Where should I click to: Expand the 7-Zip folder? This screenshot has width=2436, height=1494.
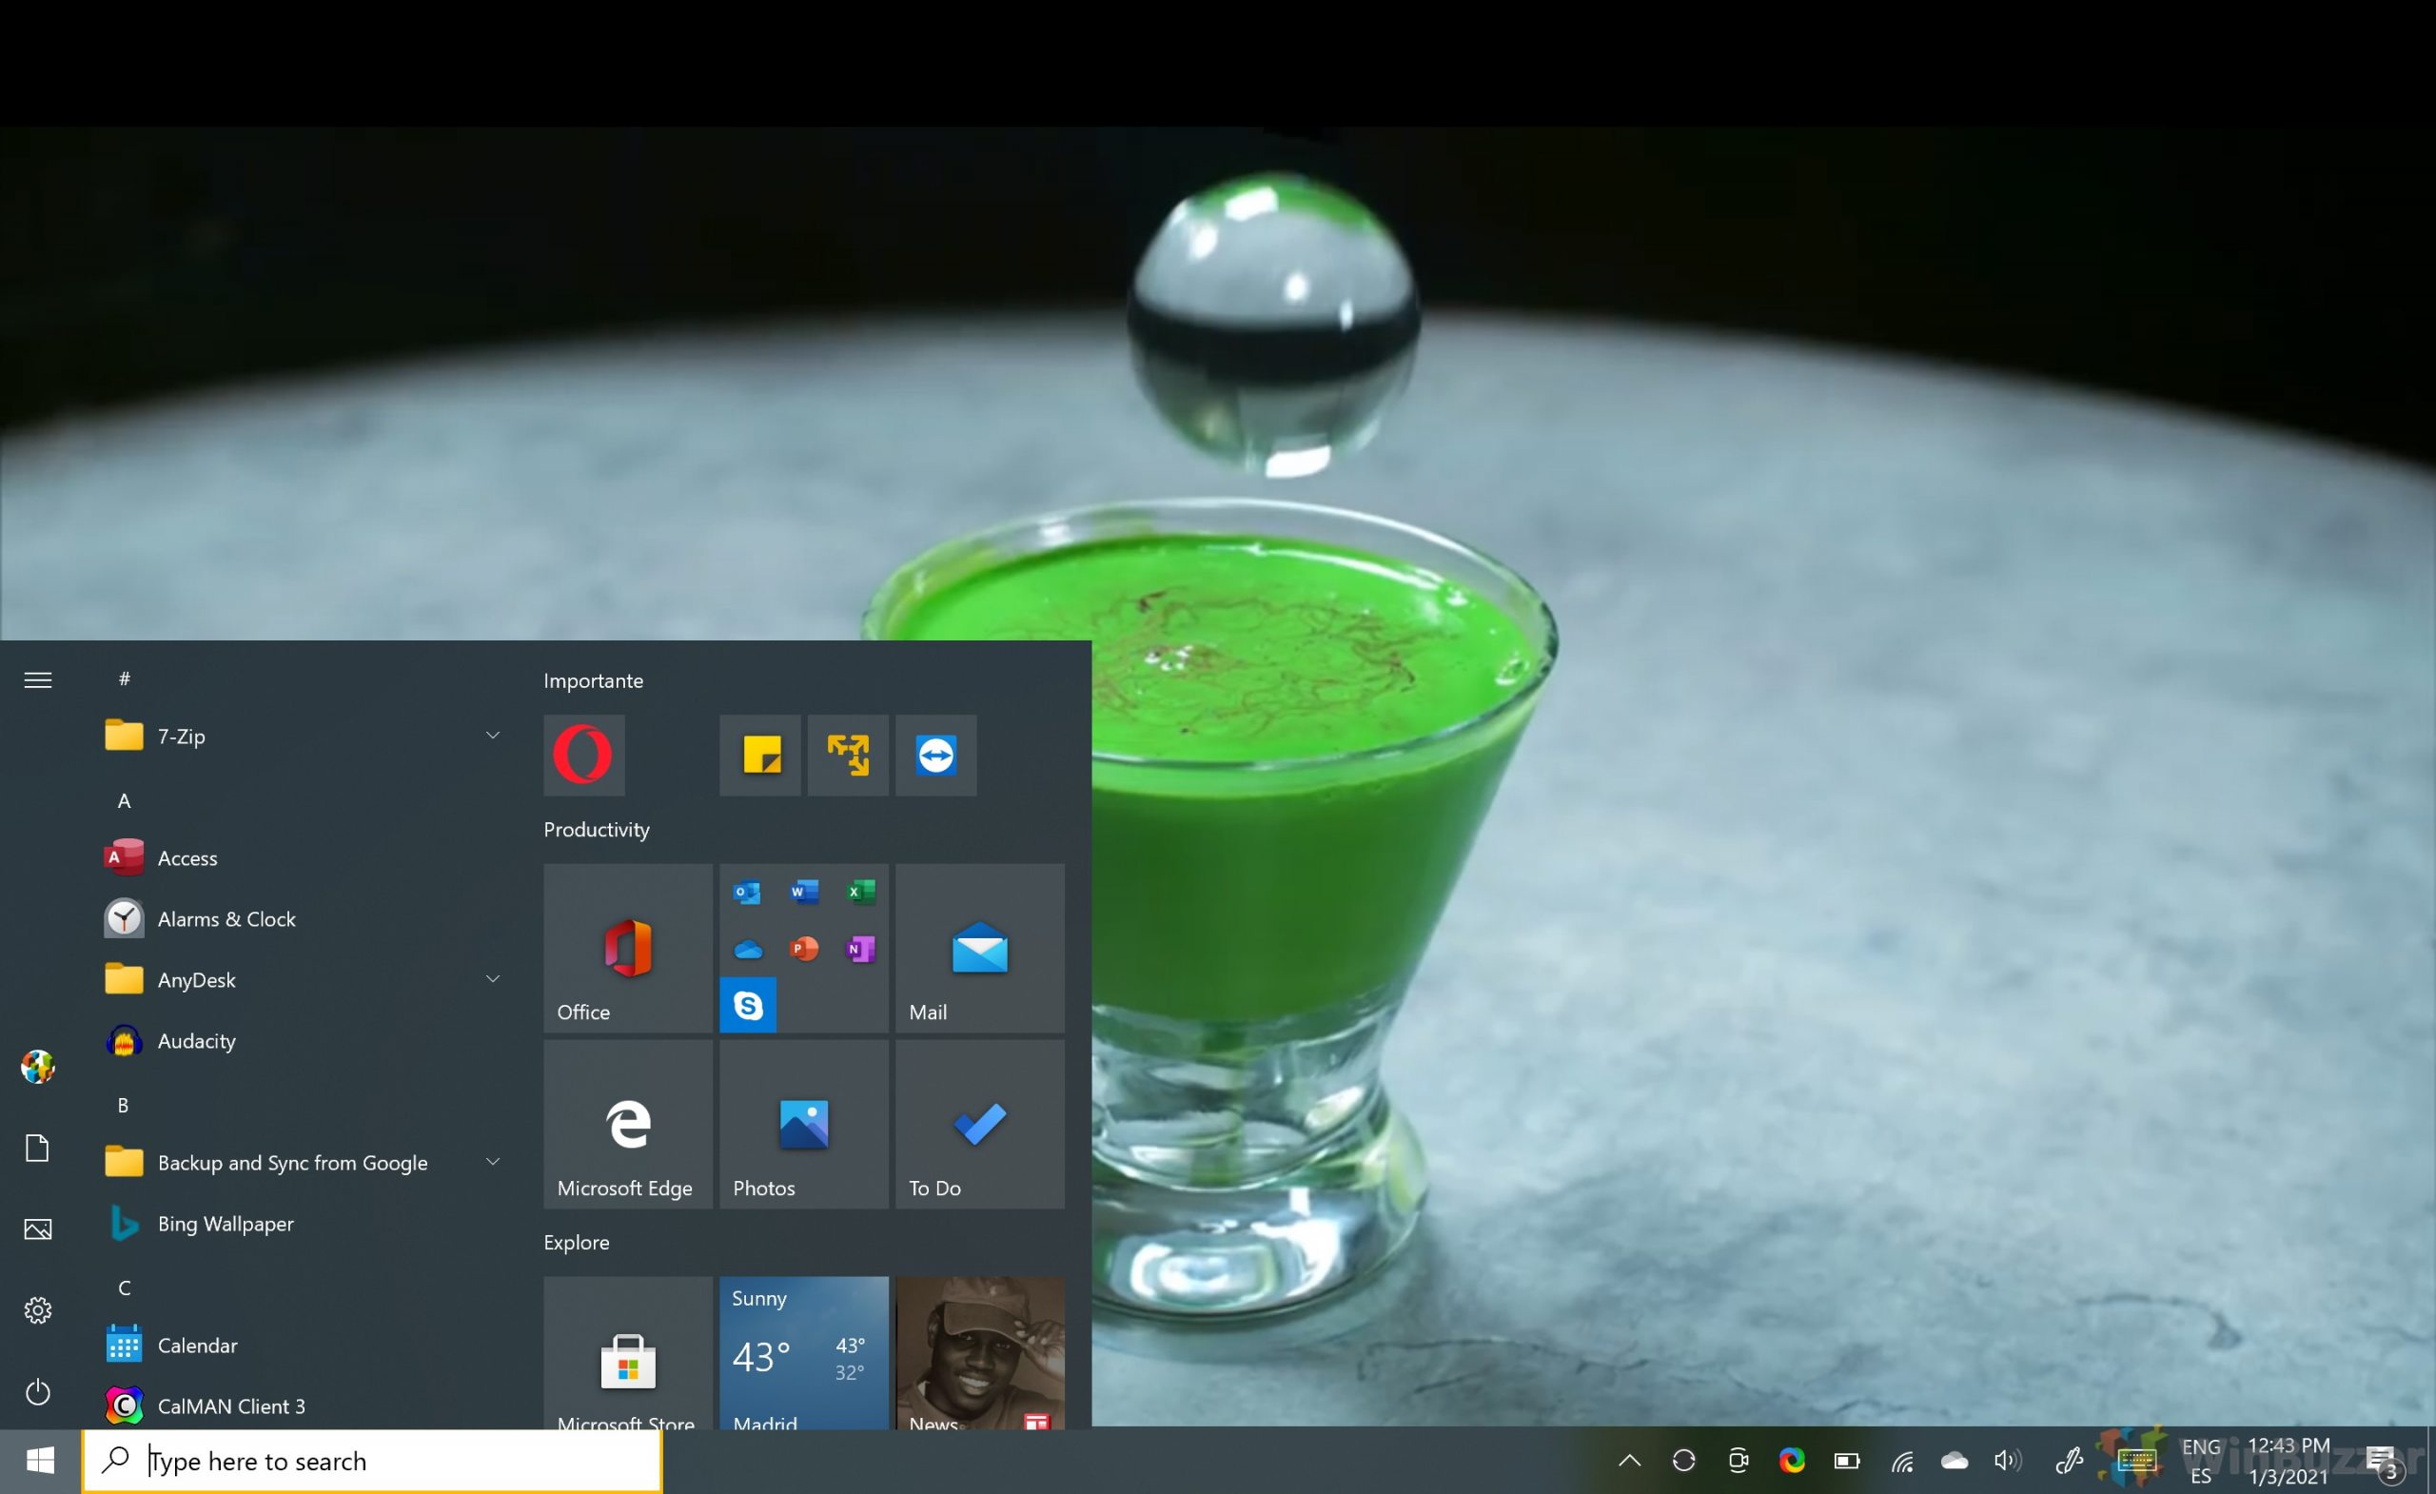[x=302, y=736]
